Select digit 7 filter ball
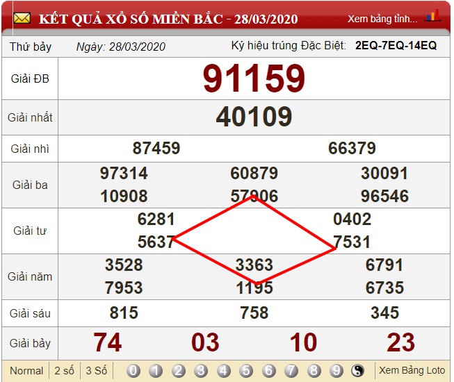The width and height of the screenshot is (454, 382). pyautogui.click(x=291, y=371)
